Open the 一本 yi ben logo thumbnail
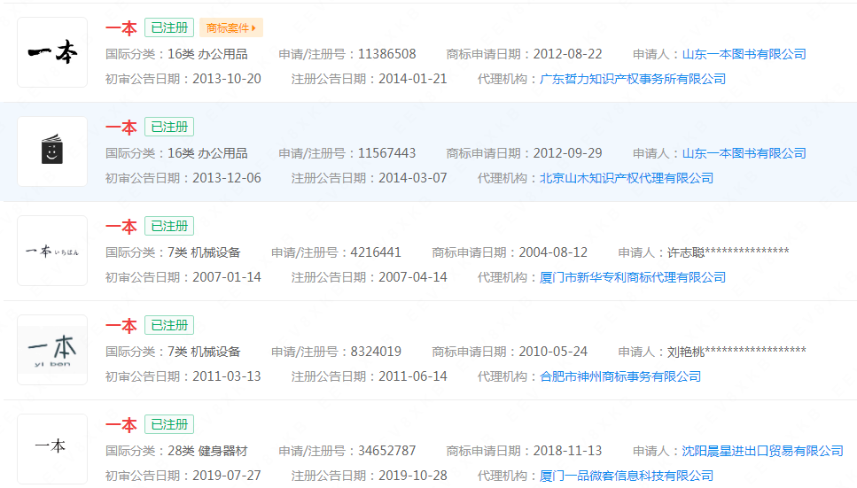The height and width of the screenshot is (488, 857). pyautogui.click(x=52, y=350)
